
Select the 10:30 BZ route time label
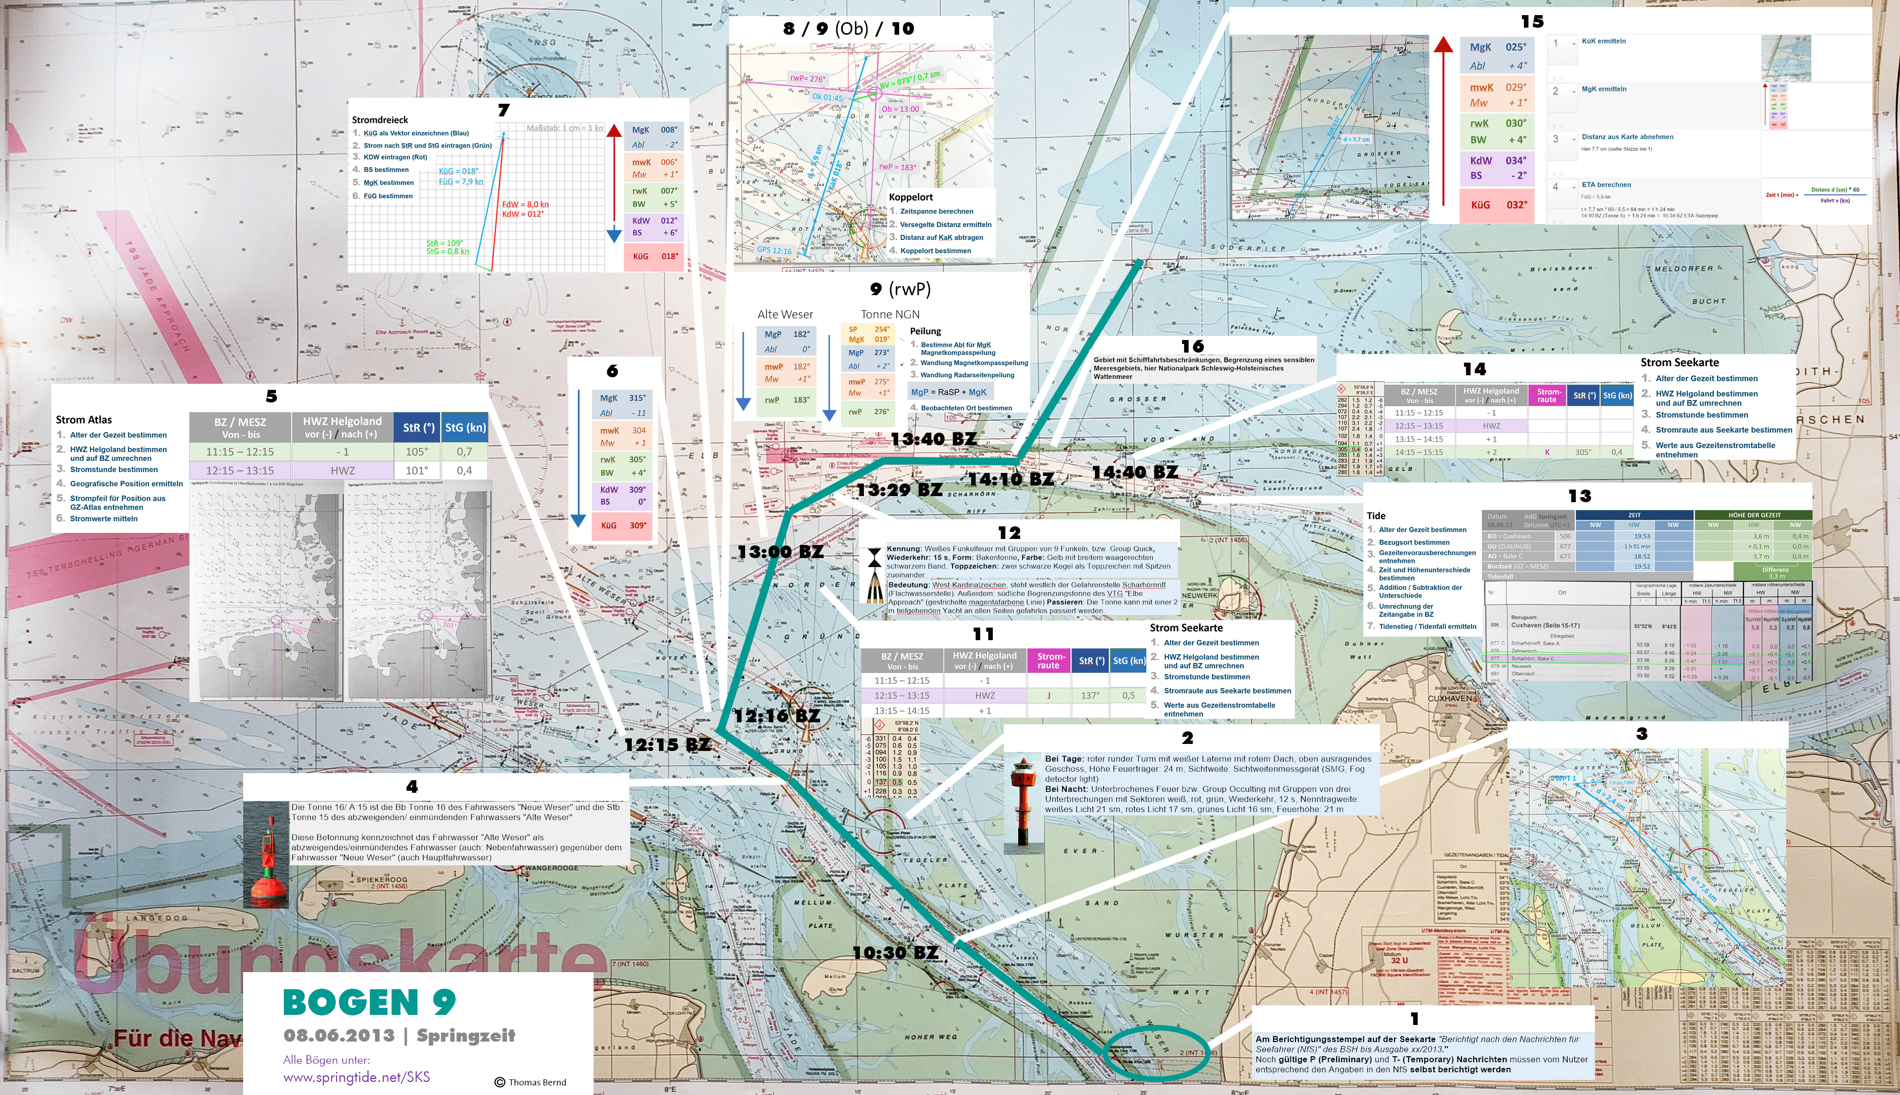point(896,952)
